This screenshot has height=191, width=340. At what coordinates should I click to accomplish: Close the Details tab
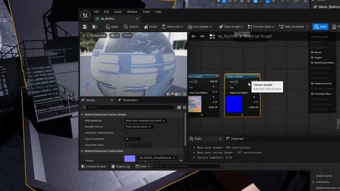(112, 100)
